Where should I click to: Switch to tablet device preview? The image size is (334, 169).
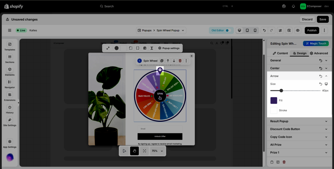pos(247,30)
